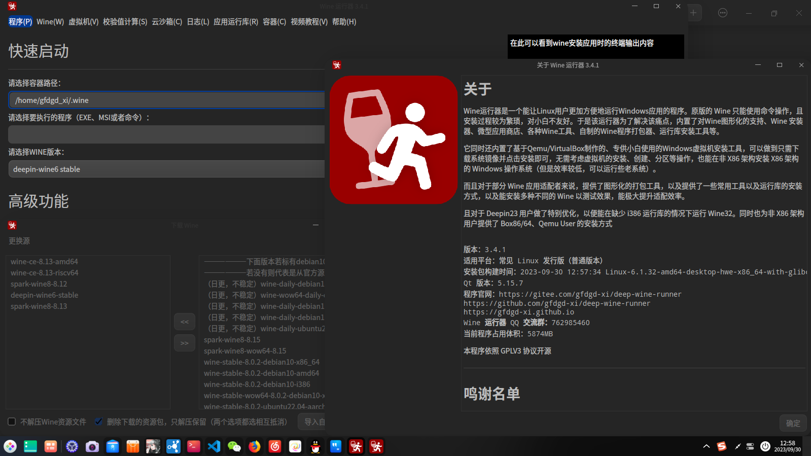Image resolution: width=811 pixels, height=456 pixels.
Task: Select wine-ce-8.13-amd64 in installed list
Action: pyautogui.click(x=88, y=262)
